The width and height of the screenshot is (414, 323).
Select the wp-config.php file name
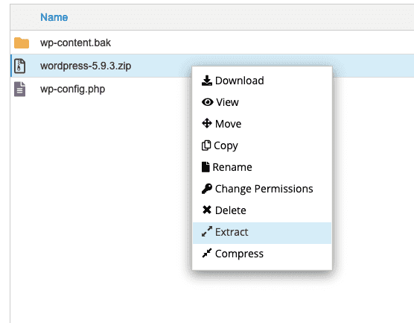click(x=73, y=90)
